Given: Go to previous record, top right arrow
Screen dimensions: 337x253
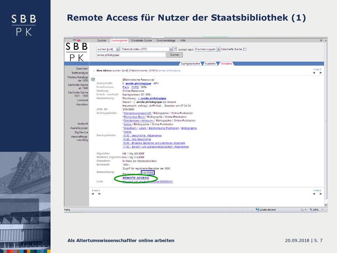Looking at the screenshot, I should pyautogui.click(x=314, y=73).
